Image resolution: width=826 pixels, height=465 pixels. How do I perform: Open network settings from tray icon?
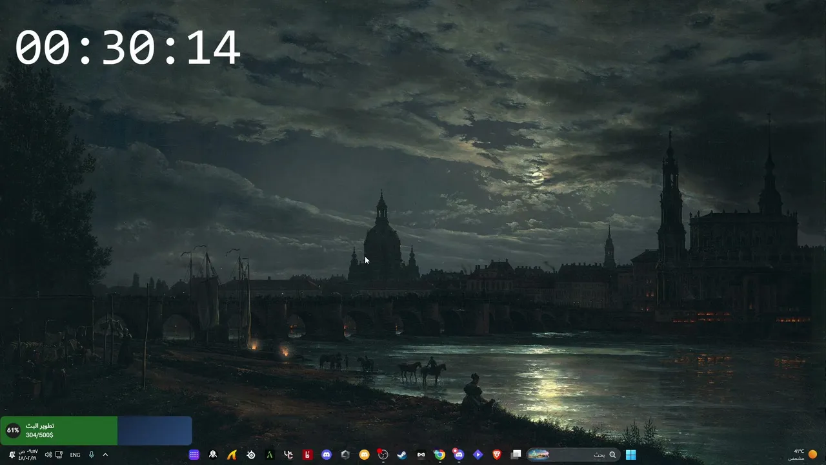(x=59, y=455)
